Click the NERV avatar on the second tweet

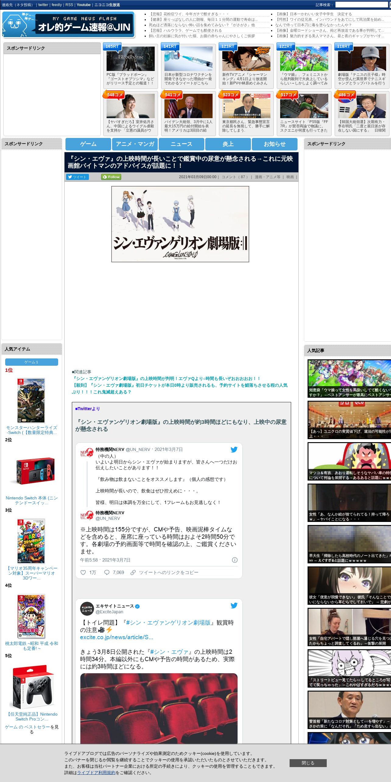pos(87,516)
